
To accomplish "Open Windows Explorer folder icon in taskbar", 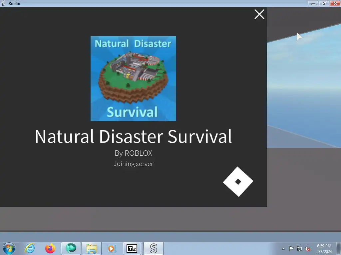I will (92, 248).
